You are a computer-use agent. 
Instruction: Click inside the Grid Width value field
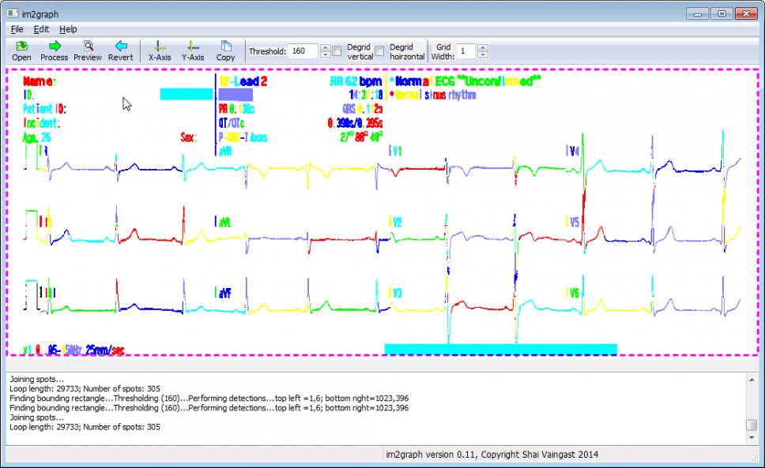tap(465, 51)
